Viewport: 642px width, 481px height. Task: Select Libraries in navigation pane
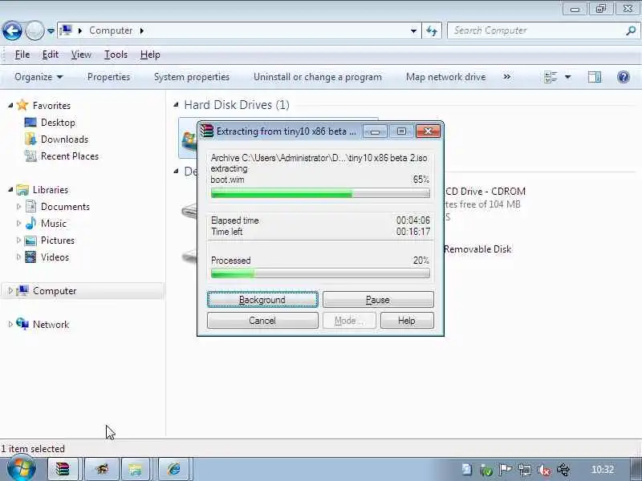[50, 190]
